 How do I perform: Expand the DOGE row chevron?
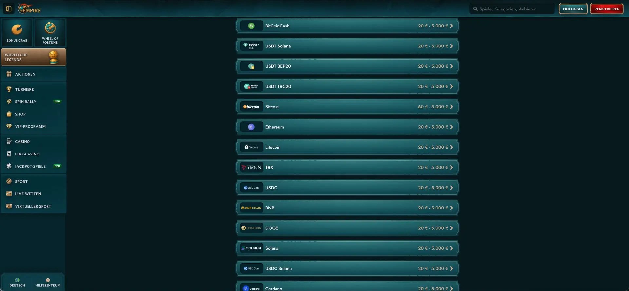point(452,228)
